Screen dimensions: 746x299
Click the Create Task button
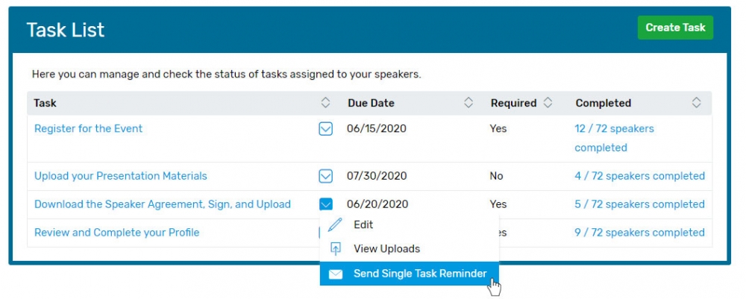pos(675,28)
